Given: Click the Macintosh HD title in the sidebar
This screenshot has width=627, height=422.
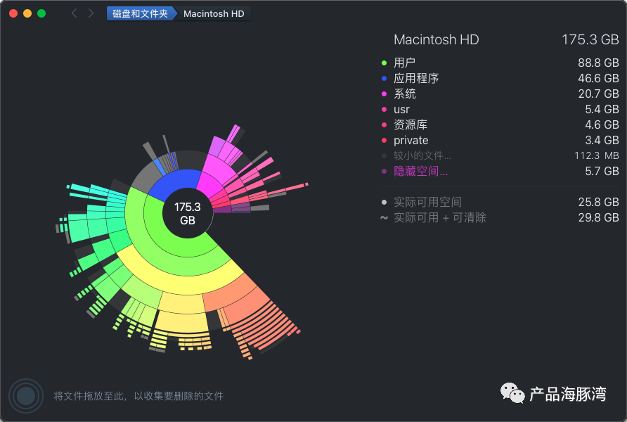Looking at the screenshot, I should 437,39.
